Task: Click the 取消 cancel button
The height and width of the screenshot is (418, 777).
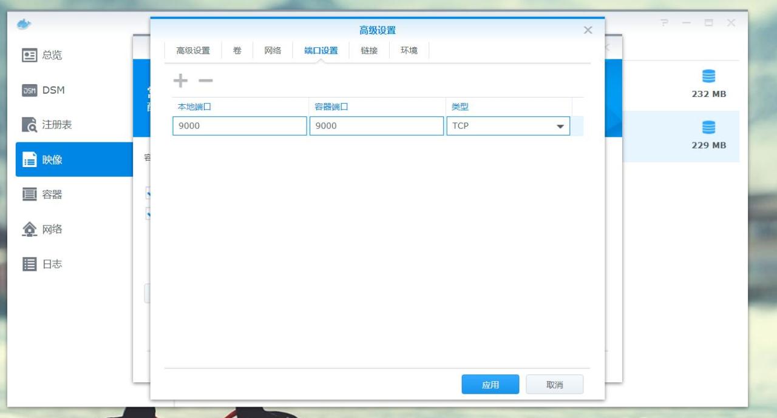Action: tap(554, 385)
